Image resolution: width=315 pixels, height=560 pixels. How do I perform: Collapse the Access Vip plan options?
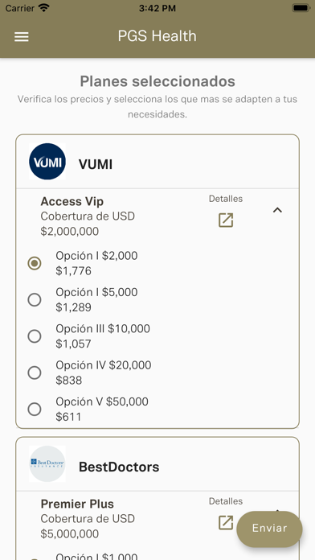pos(277,210)
